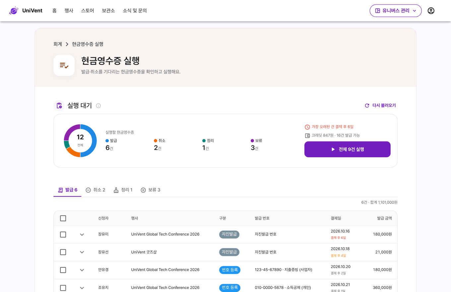Click the minus-circle icon on the 취소 2 tab
451x292 pixels.
click(88, 190)
